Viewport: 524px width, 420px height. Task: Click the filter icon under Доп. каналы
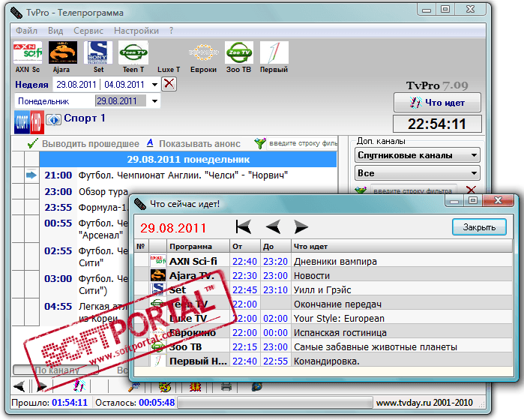[361, 190]
